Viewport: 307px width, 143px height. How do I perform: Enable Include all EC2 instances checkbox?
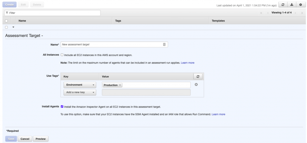pyautogui.click(x=62, y=55)
